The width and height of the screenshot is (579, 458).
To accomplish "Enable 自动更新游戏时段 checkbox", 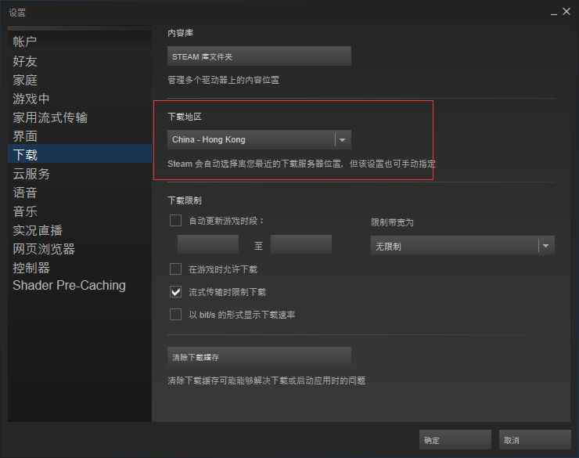I will [x=175, y=221].
